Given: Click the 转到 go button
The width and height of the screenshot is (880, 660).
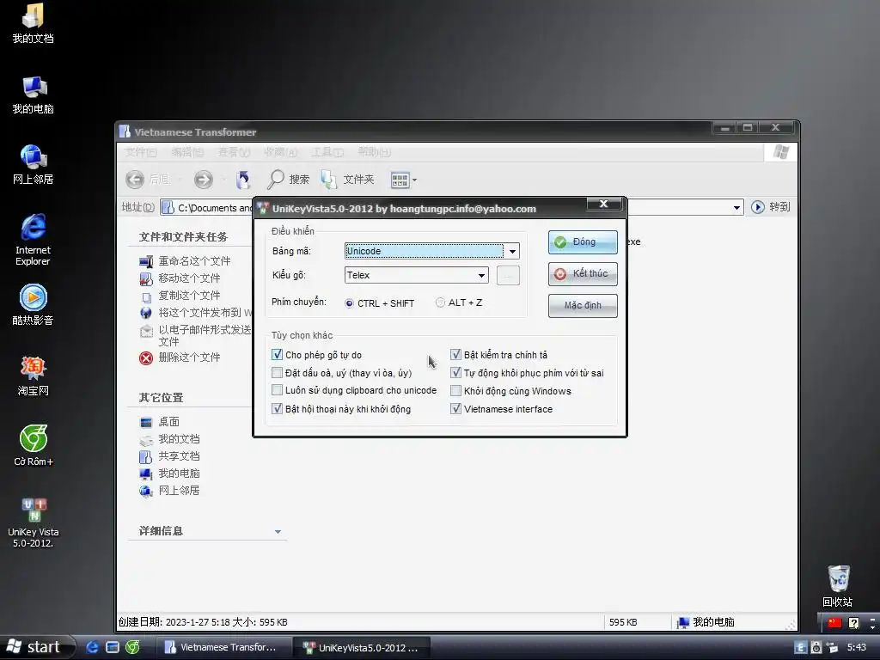Looking at the screenshot, I should (x=771, y=207).
